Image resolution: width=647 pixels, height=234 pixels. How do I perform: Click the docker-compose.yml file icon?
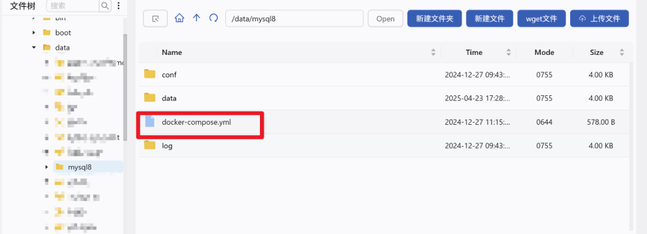pos(150,122)
